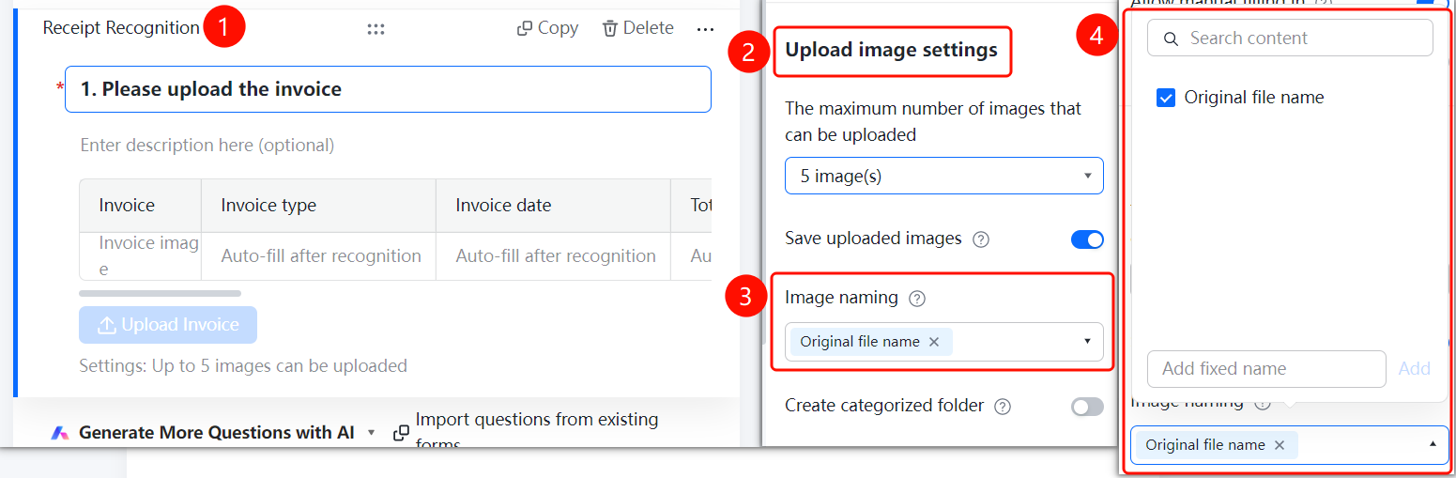Click the import questions copy icon
Screen dimensions: 1456x478
(401, 433)
